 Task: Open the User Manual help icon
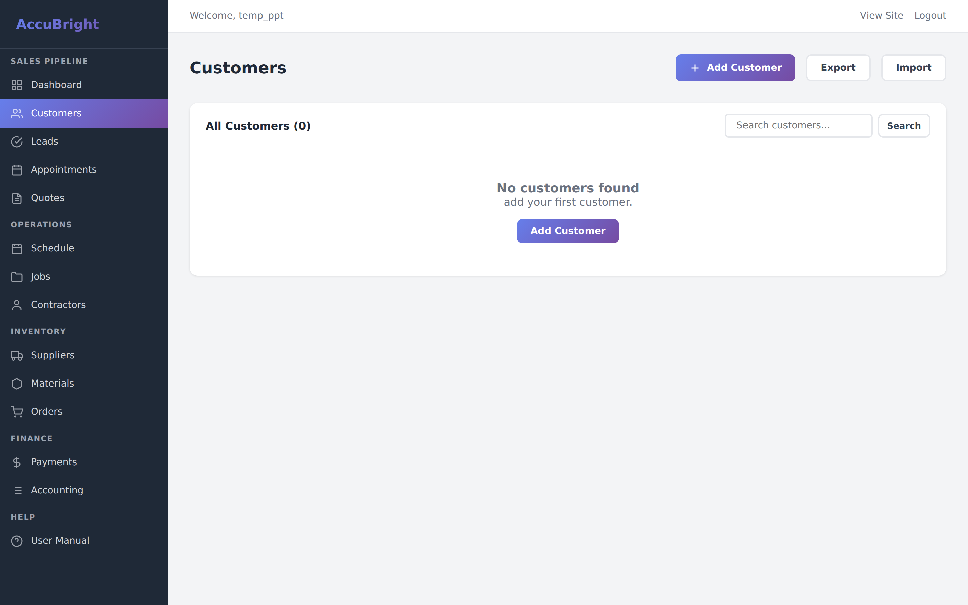coord(17,541)
